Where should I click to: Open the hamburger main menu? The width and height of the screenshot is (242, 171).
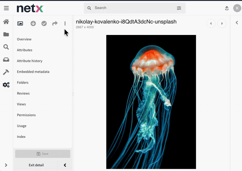[x=6, y=8]
